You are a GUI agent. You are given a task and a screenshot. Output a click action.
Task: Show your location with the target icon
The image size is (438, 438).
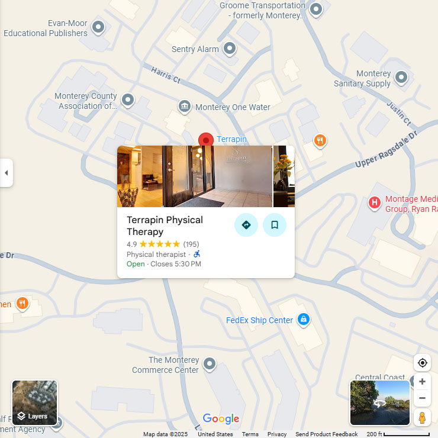coord(423,363)
